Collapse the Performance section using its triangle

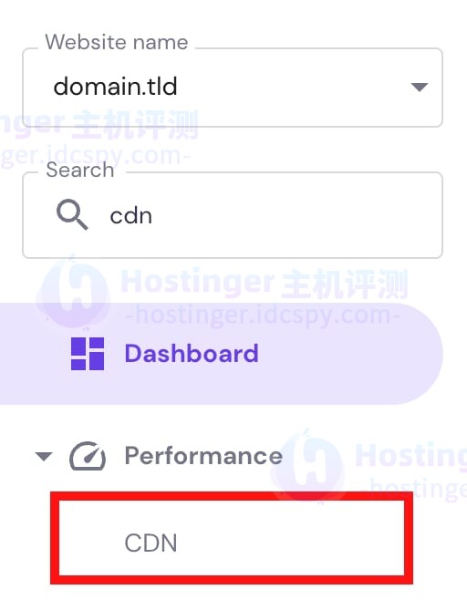(x=43, y=456)
